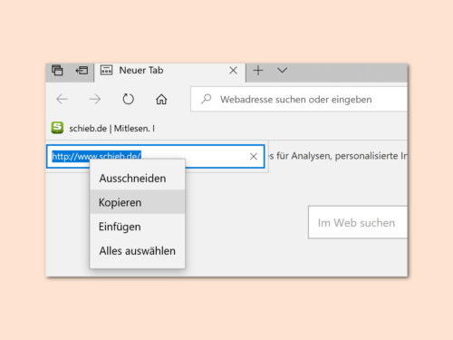The height and width of the screenshot is (340, 453).
Task: Close the Neuer Tab tab
Action: coord(233,71)
